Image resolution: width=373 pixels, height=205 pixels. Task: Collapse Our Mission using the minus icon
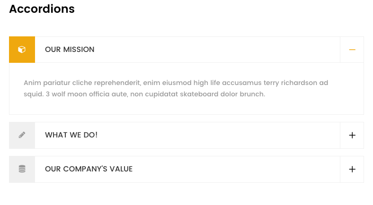(352, 50)
